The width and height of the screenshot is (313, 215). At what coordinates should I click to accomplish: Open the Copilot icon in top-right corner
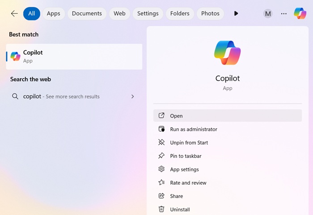[300, 13]
